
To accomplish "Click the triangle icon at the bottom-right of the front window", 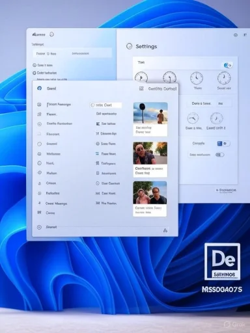I will [x=165, y=230].
